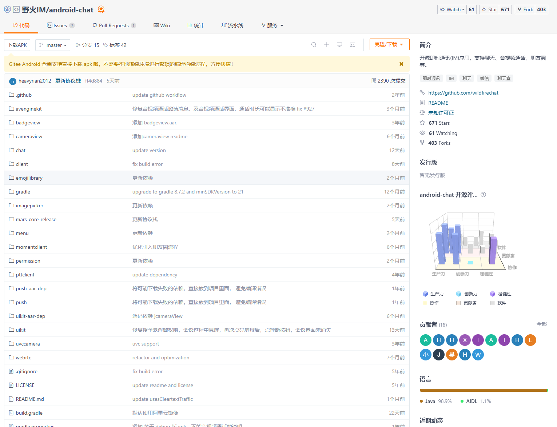
Task: Open contributor avatar labeled X
Action: point(465,340)
